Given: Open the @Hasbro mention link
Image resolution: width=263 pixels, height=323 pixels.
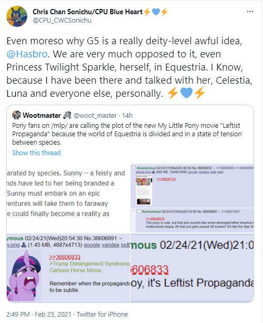Looking at the screenshot, I should coord(27,54).
